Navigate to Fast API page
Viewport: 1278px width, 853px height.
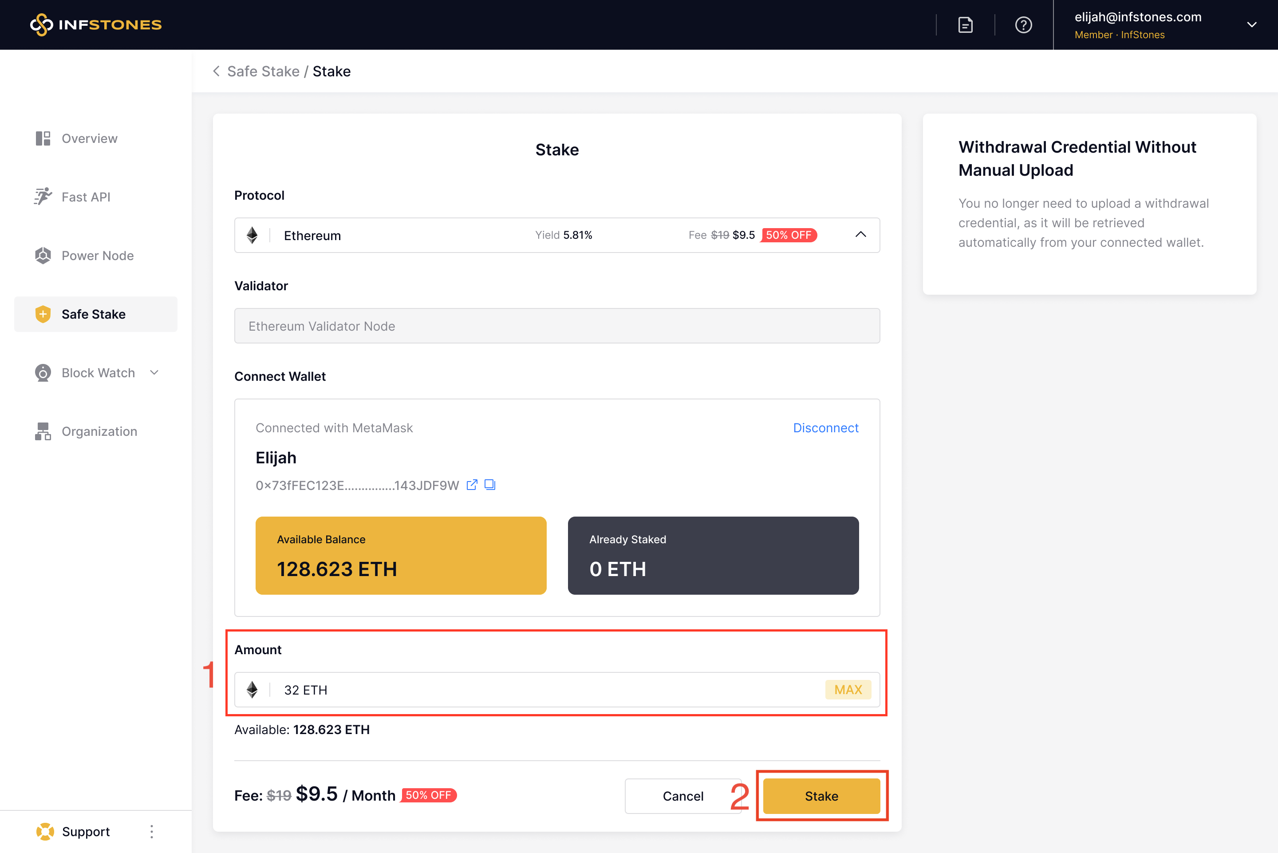86,197
